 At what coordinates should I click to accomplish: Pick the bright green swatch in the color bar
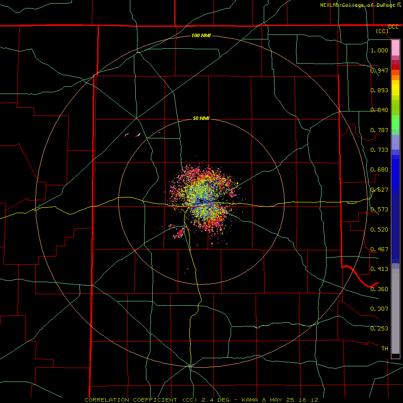[x=395, y=122]
